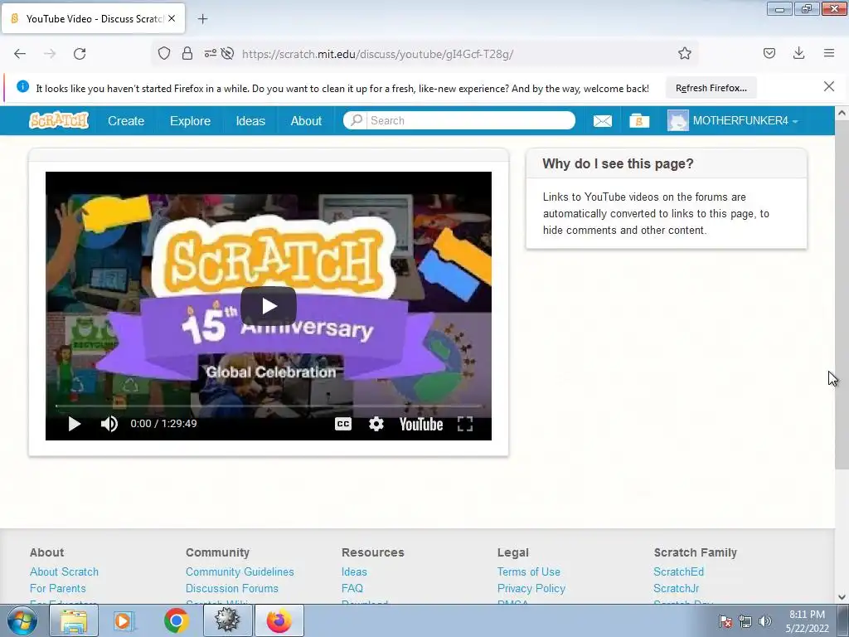Screen dimensions: 849x637
Task: Open the Privacy Policy link
Action: point(531,588)
